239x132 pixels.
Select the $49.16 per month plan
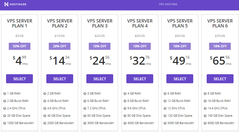(x=180, y=79)
